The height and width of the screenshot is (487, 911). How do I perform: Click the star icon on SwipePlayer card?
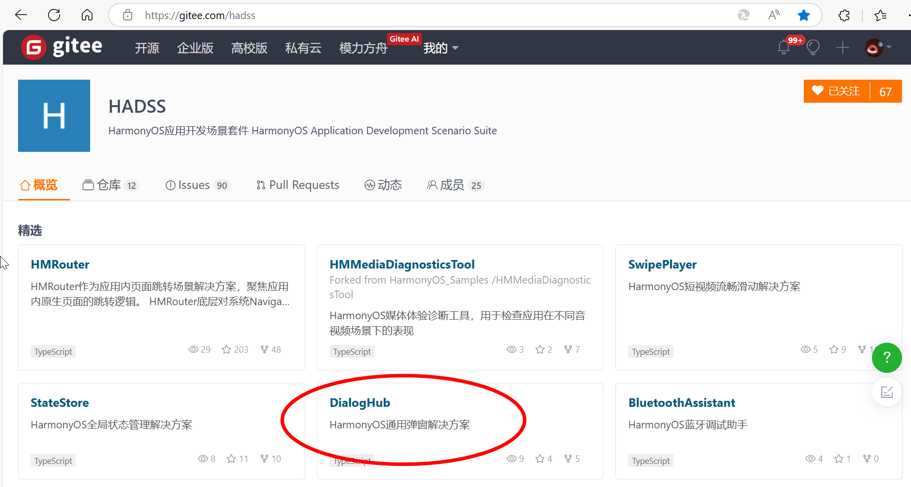[x=834, y=349]
